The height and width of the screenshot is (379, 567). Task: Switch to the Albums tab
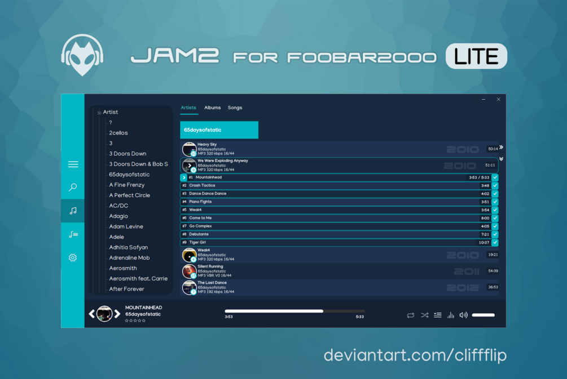(x=212, y=108)
